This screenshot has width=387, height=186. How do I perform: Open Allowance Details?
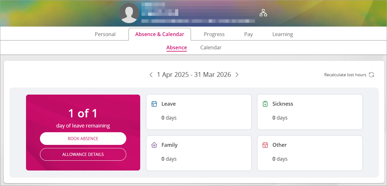pos(83,154)
